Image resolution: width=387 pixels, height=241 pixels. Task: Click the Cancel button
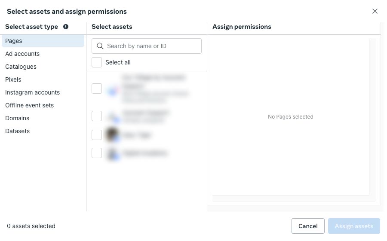click(308, 226)
